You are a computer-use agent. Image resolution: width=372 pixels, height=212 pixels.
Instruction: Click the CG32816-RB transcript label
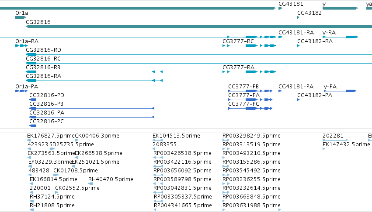pos(43,67)
